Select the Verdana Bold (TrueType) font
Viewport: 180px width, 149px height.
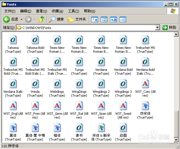[x=123, y=62]
